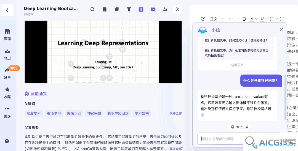This screenshot has width=298, height=151.
Task: Click the assistant reply about translation invariant
Action: tap(237, 106)
